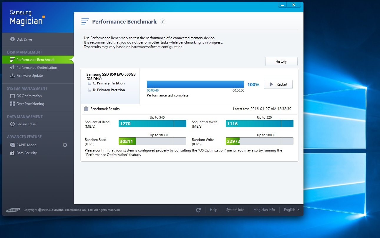This screenshot has height=238, width=380.
Task: Click the 'Up to 90000' label
Action: point(266,135)
